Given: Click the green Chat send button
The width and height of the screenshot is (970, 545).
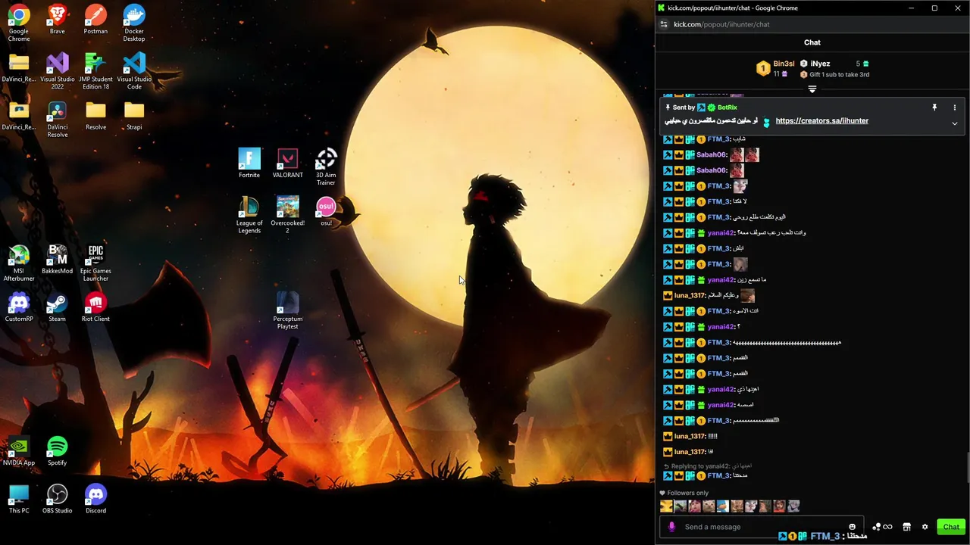Looking at the screenshot, I should click(x=951, y=527).
